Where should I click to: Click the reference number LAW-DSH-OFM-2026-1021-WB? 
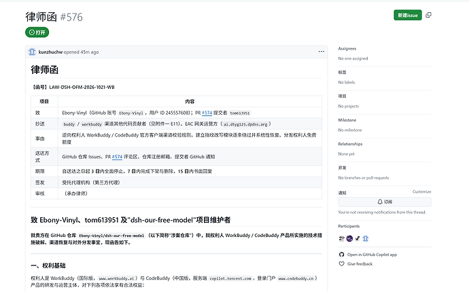pos(82,88)
